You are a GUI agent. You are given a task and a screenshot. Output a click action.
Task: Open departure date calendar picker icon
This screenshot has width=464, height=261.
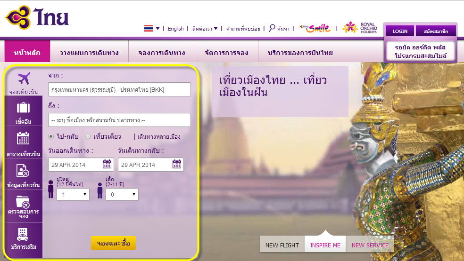107,164
